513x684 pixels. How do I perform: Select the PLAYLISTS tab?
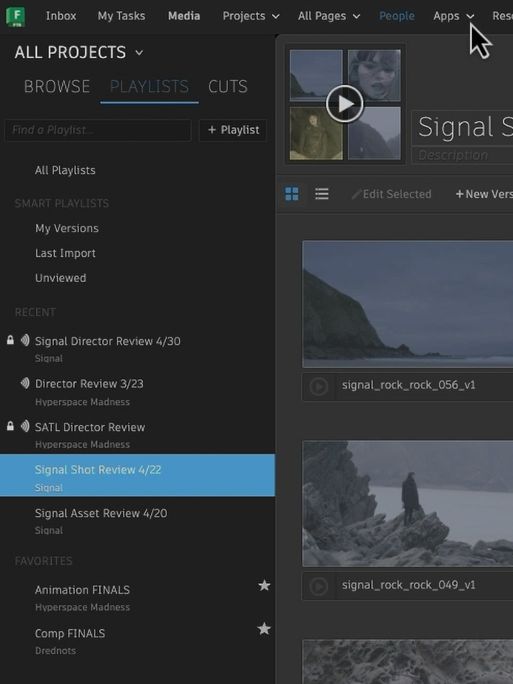click(149, 87)
